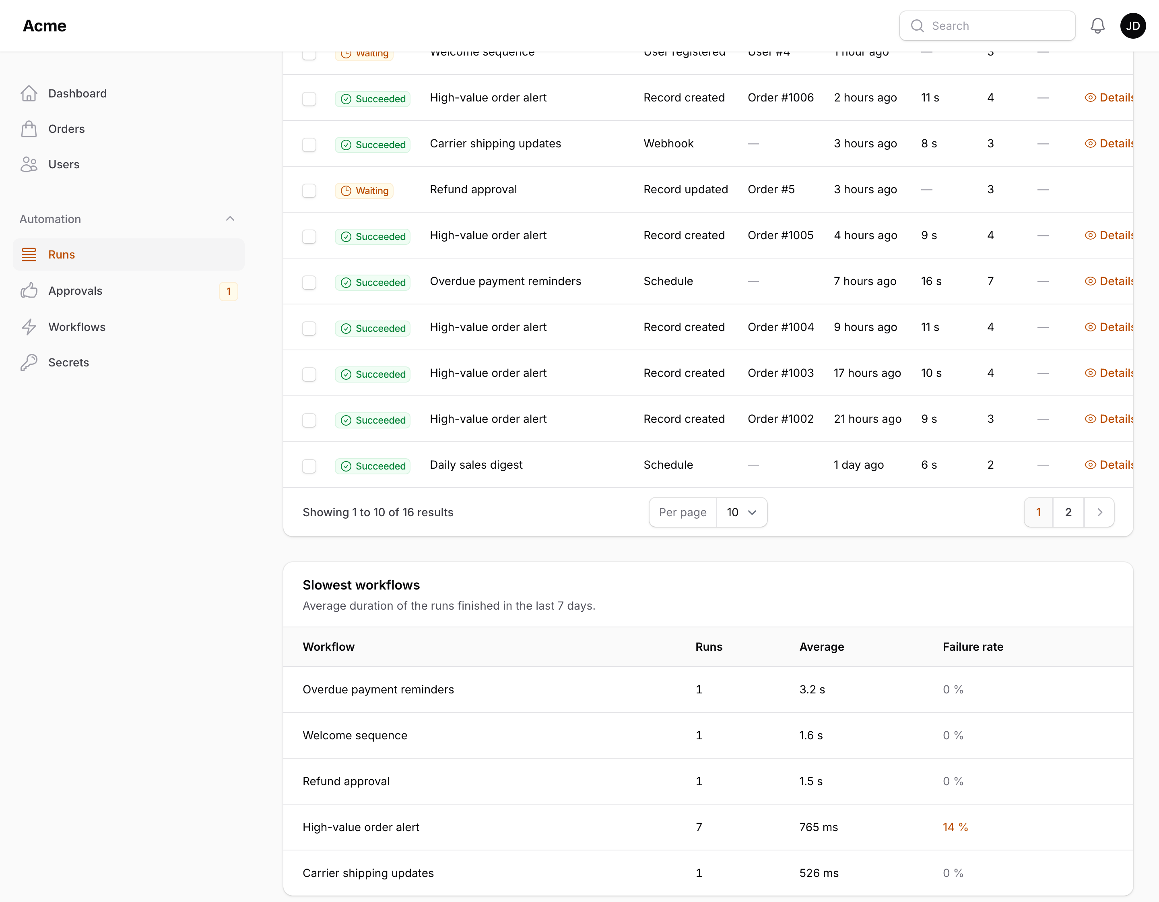Open Details for Order #1006
The height and width of the screenshot is (902, 1159).
pyautogui.click(x=1109, y=98)
